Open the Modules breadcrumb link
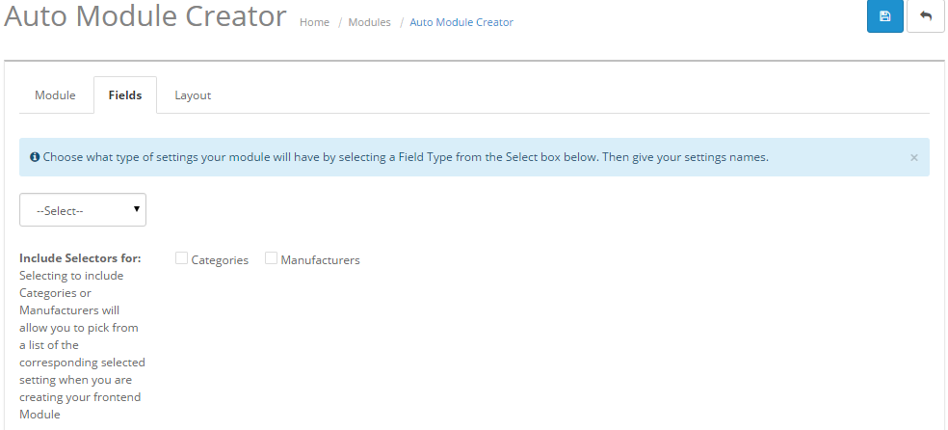 369,22
